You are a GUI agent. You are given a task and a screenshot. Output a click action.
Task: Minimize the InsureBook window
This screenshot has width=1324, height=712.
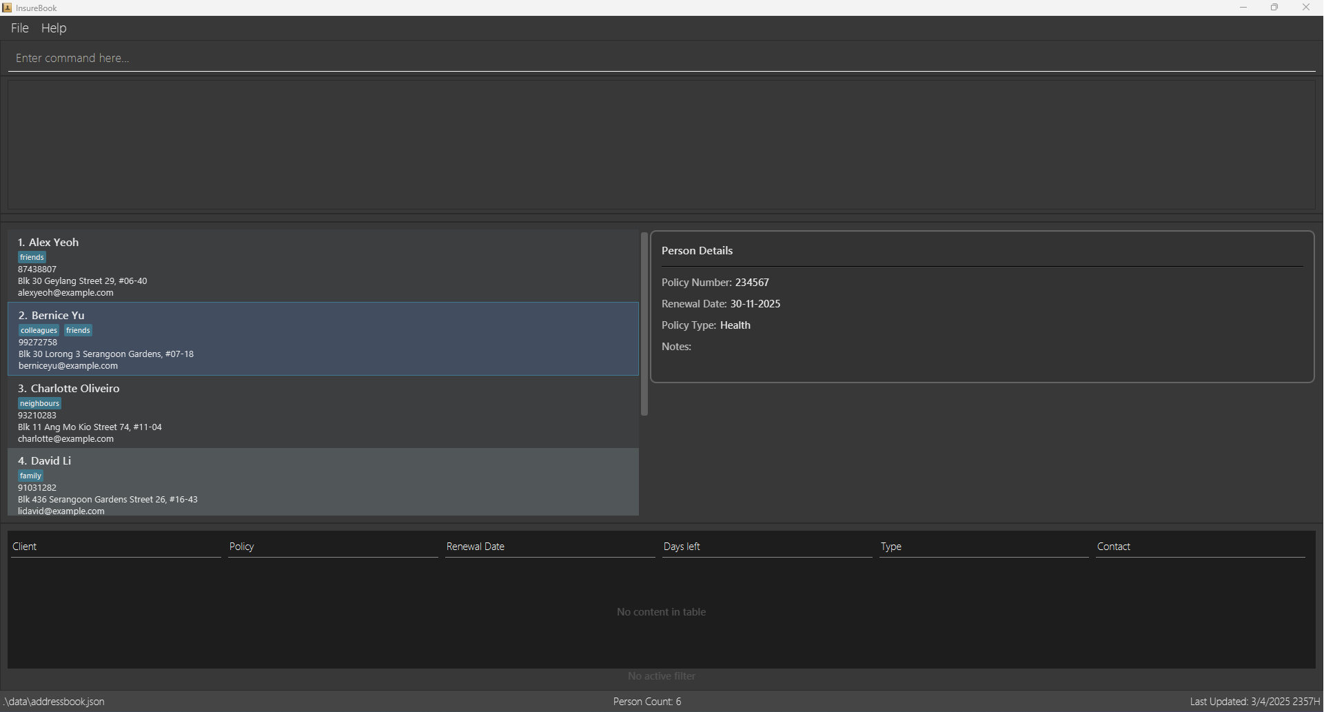[1243, 8]
